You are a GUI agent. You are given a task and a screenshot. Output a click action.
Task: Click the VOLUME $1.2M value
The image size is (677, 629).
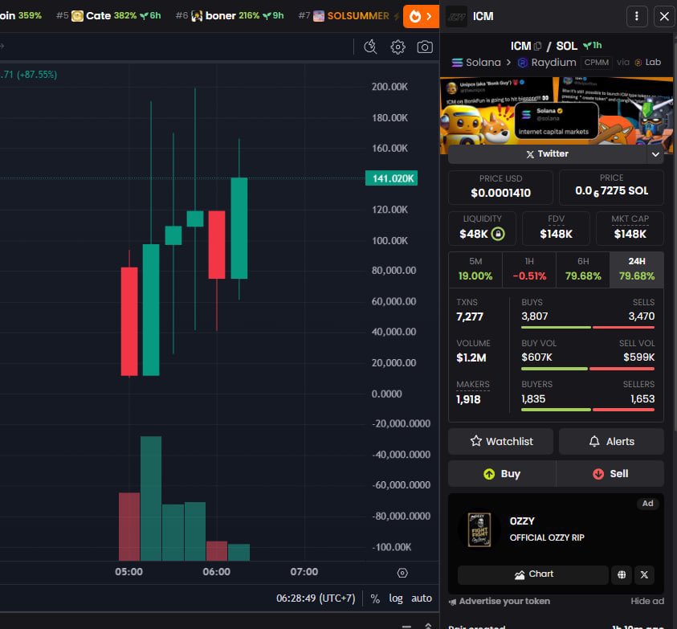(471, 357)
